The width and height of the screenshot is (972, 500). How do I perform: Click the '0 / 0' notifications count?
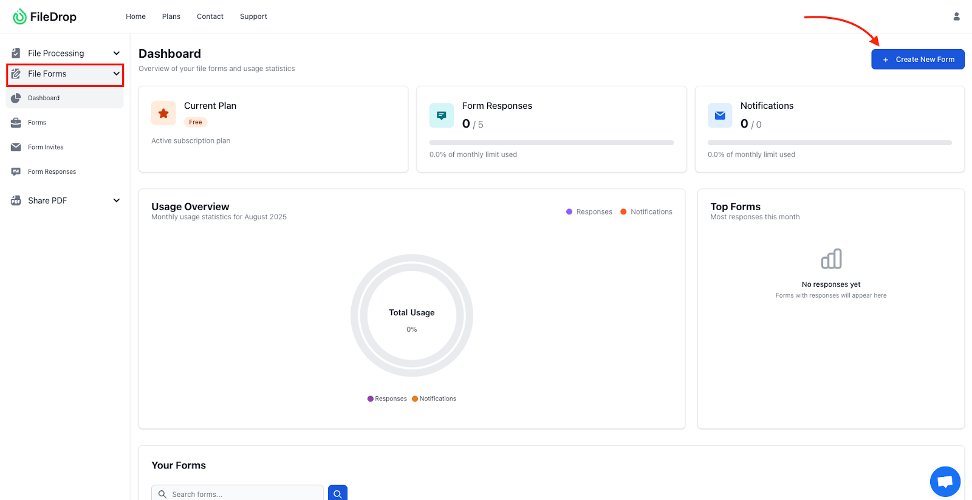pyautogui.click(x=751, y=124)
